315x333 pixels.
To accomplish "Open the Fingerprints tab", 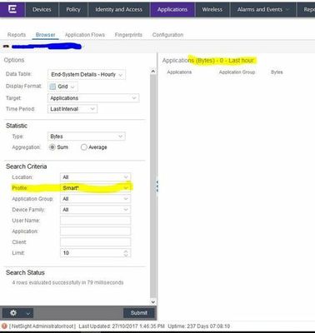I will (128, 35).
